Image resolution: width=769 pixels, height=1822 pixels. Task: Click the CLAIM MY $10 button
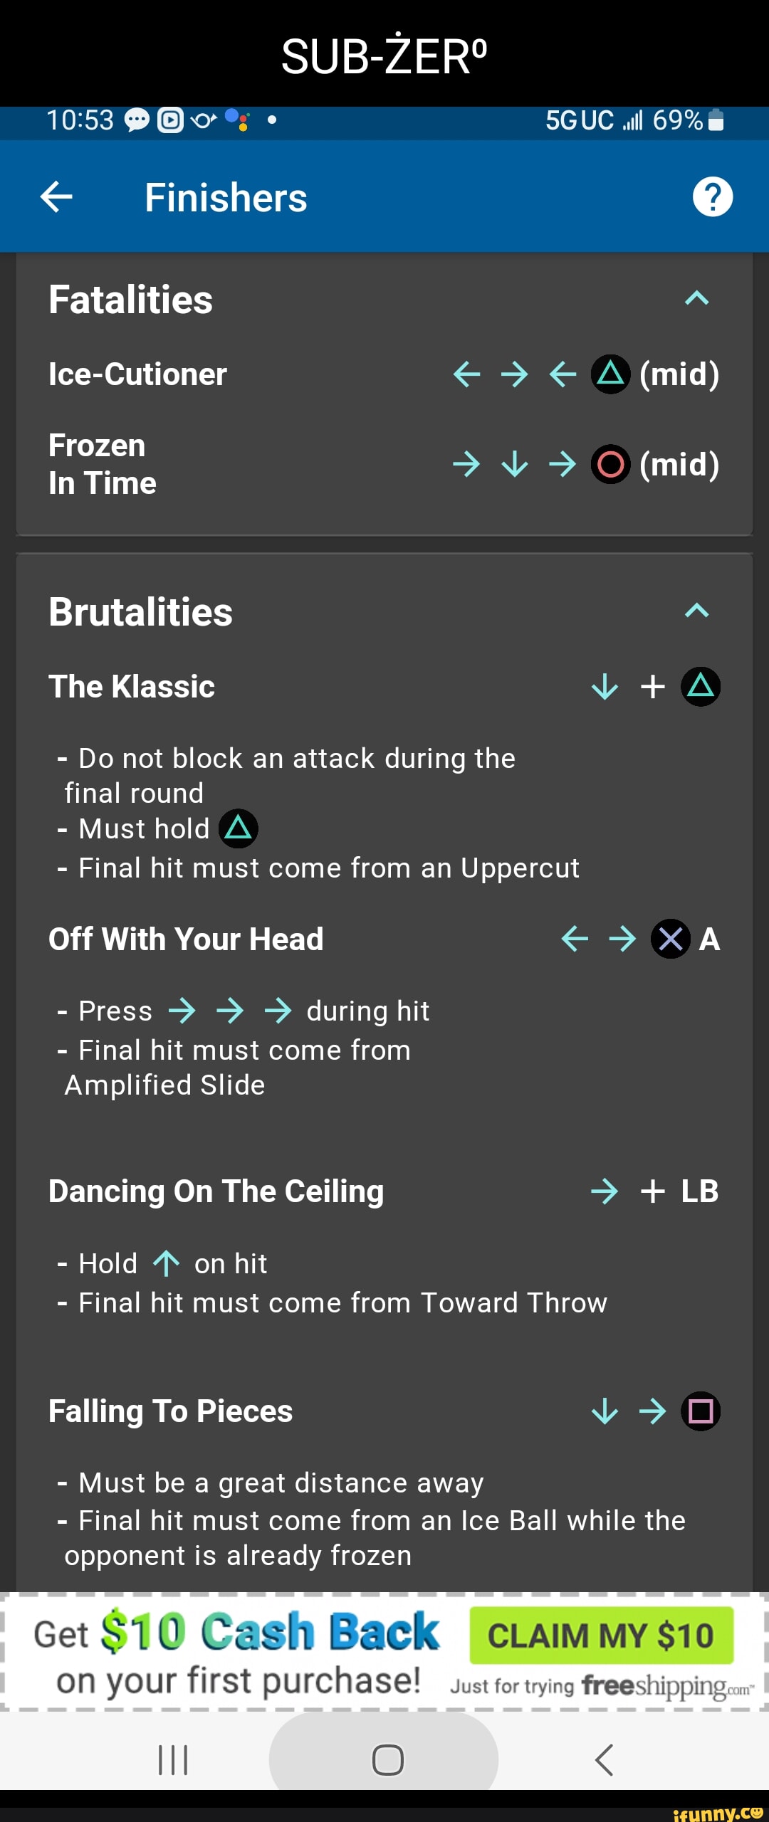coord(601,1636)
